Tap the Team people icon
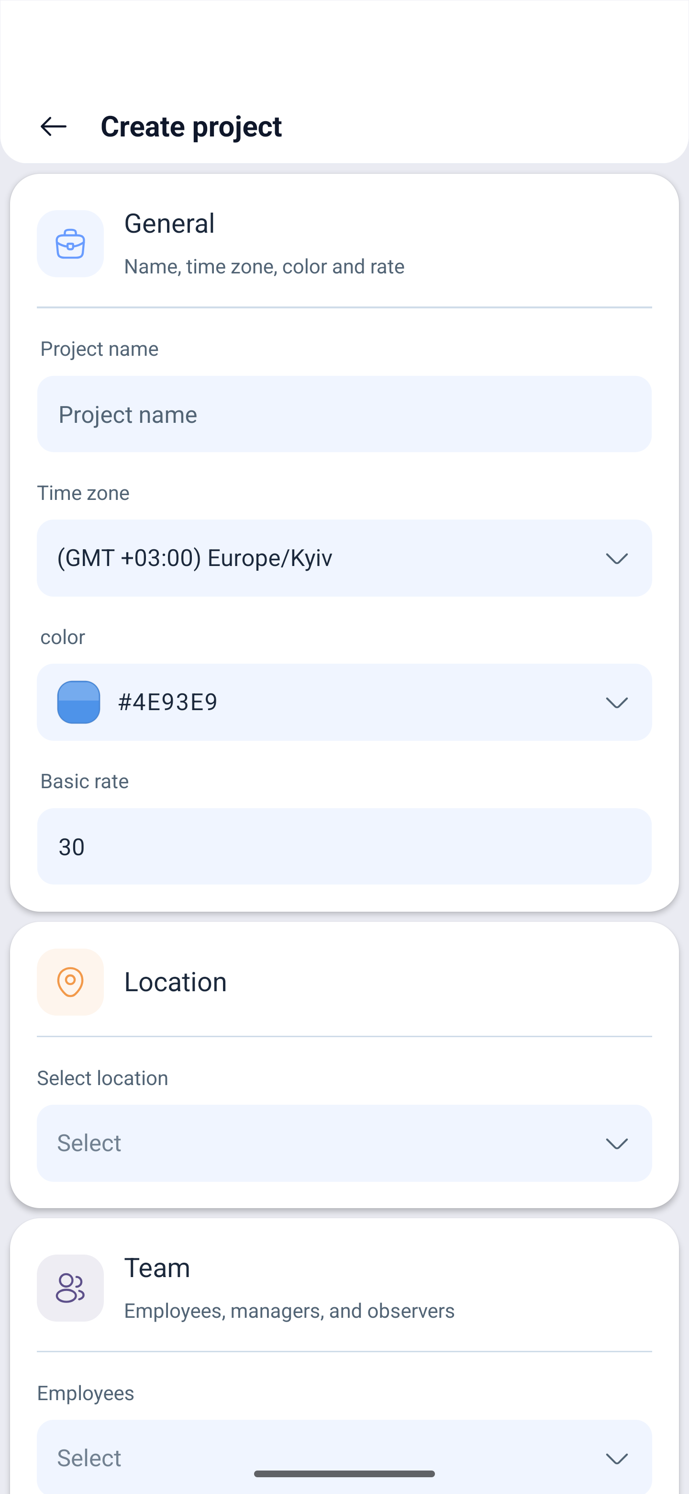 70,1288
